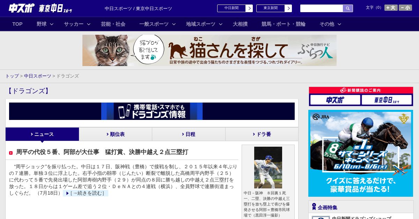Open the mobile ドラゴンズ情報 banner
The image size is (419, 219).
(x=152, y=111)
